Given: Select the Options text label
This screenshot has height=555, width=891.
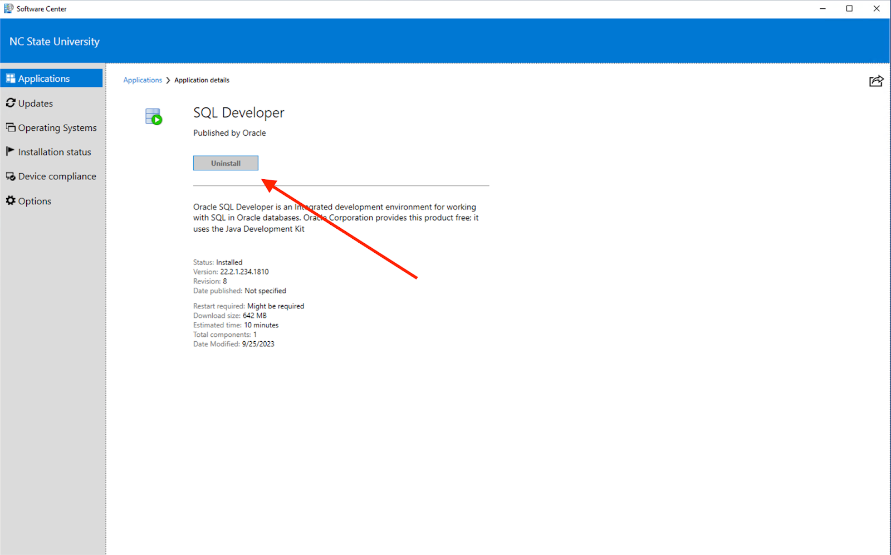Looking at the screenshot, I should click(35, 201).
